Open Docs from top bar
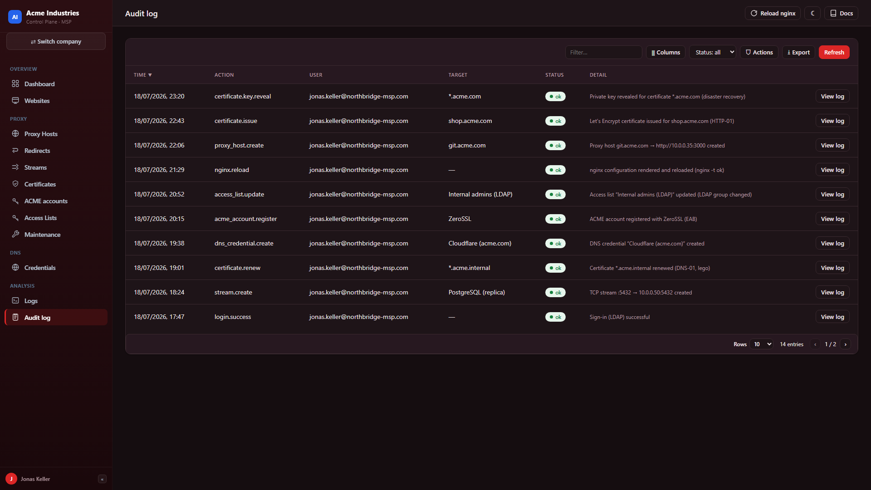Viewport: 871px width, 490px height. (x=841, y=14)
